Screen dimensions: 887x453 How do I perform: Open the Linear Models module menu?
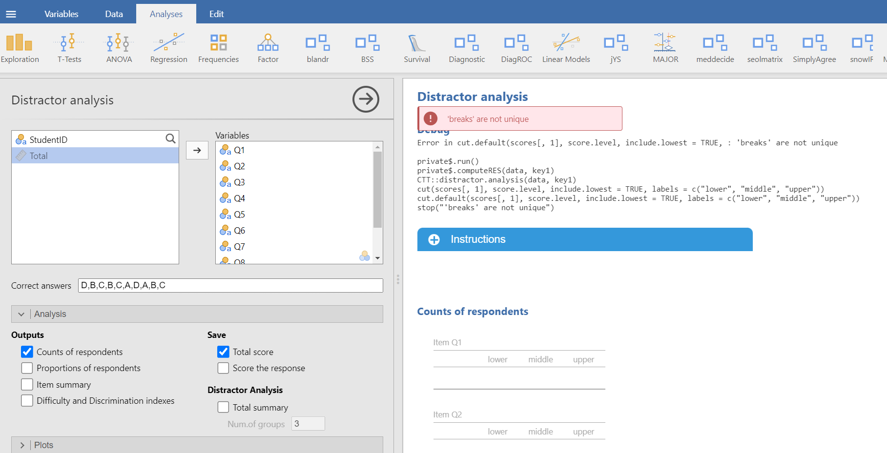click(566, 48)
